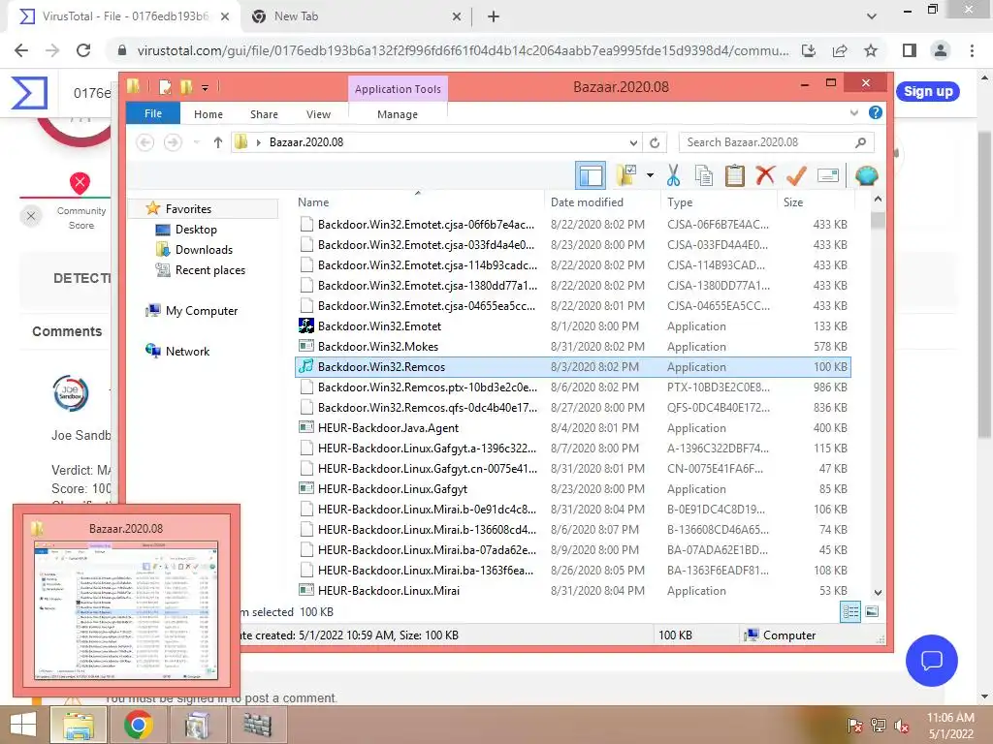Toggle the navigation pane layout button

pos(591,175)
